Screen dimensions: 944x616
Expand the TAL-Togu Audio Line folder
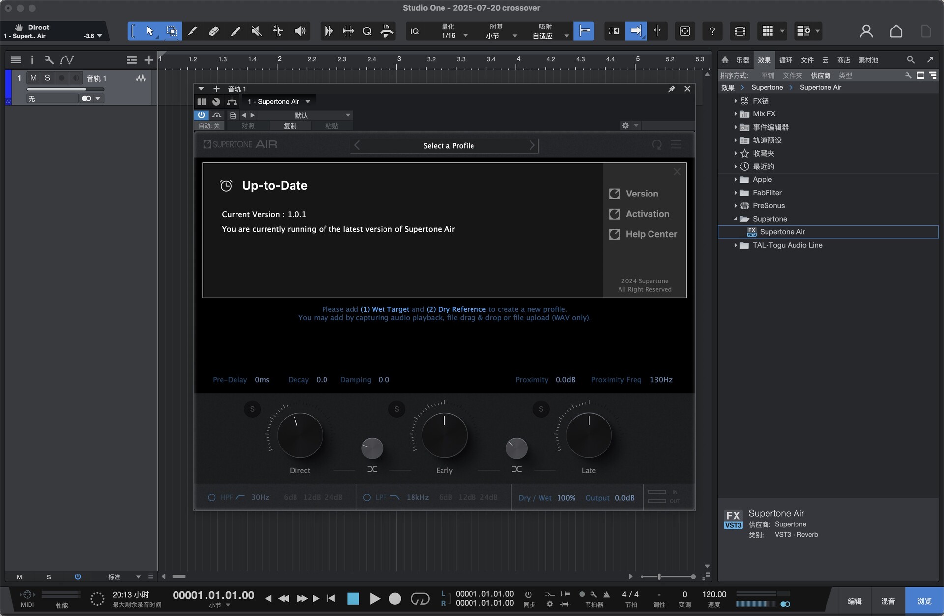pyautogui.click(x=735, y=245)
